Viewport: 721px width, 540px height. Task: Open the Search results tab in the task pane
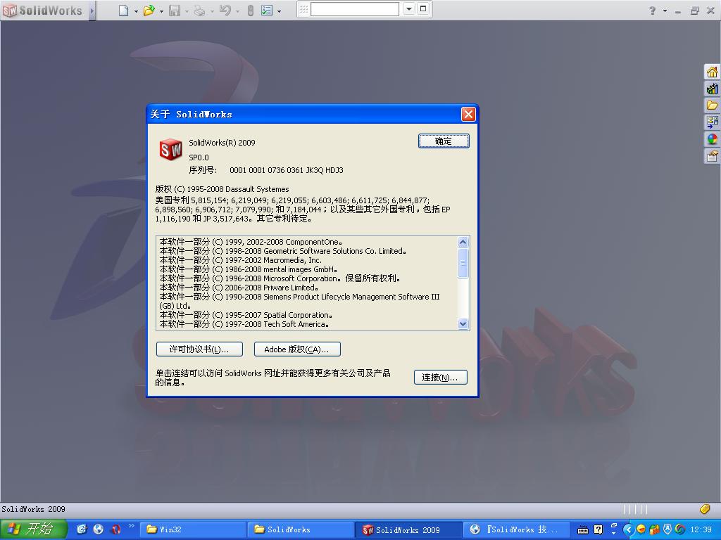coord(712,122)
